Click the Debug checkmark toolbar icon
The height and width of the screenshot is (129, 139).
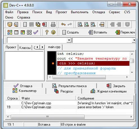coord(36,32)
